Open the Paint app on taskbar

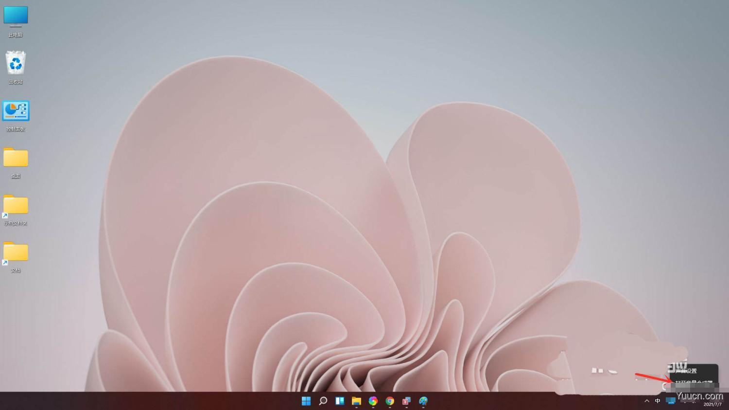pos(423,401)
